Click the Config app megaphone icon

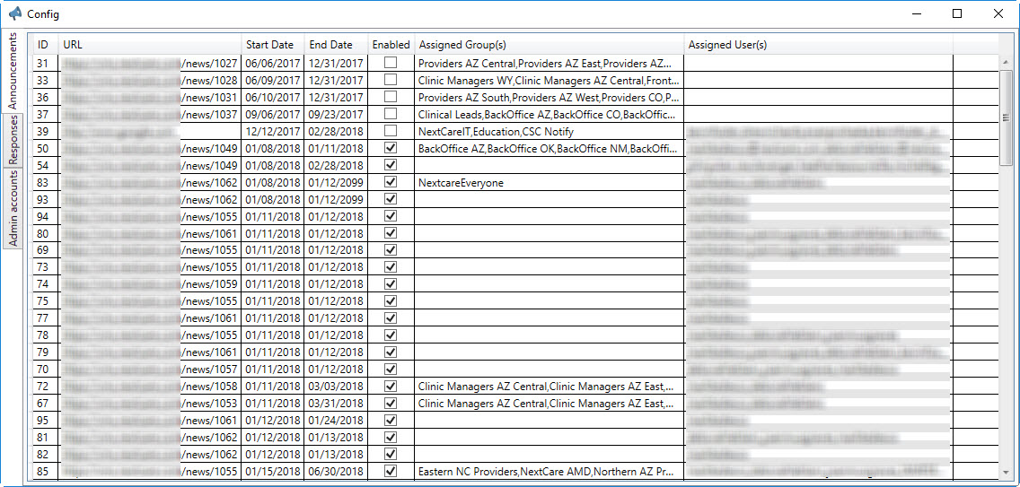14,13
